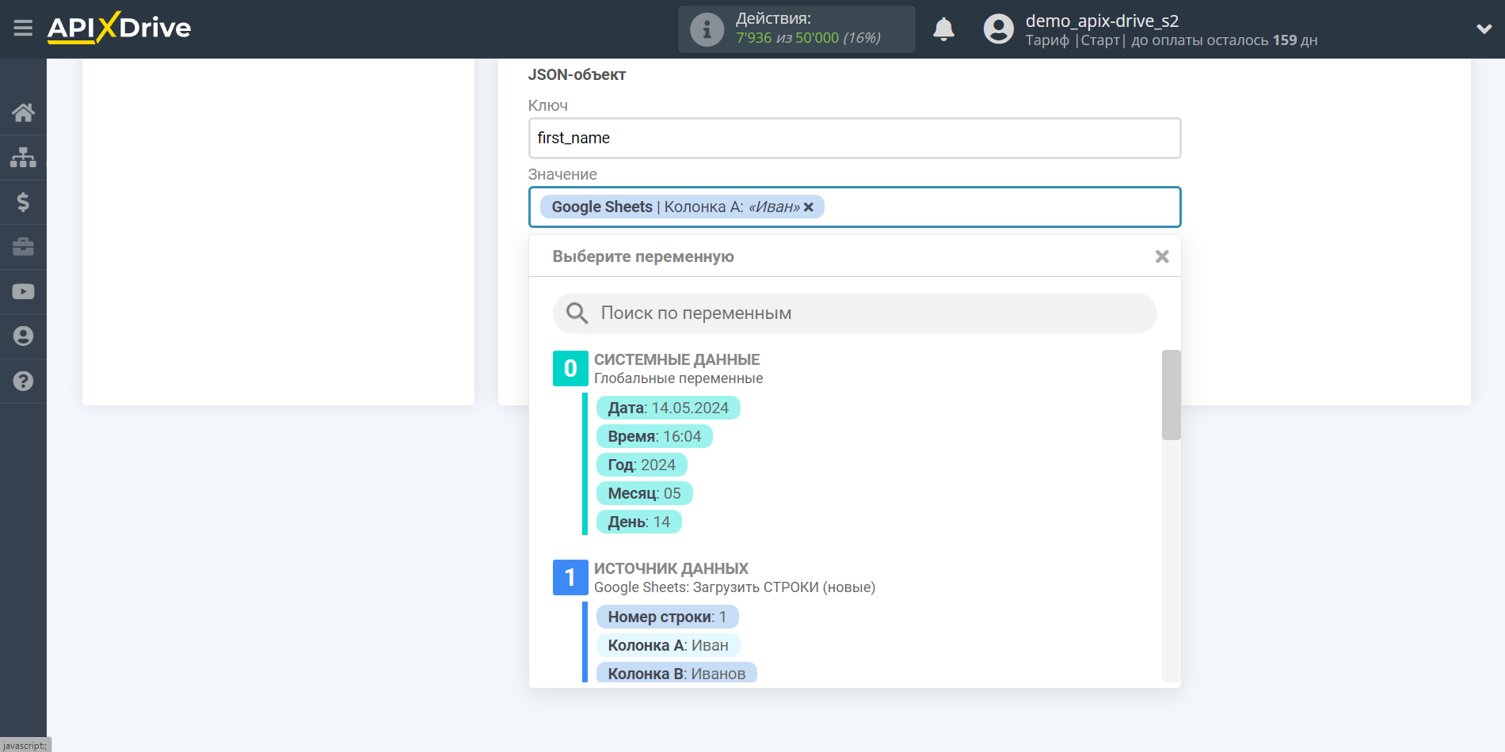This screenshot has height=752, width=1505.
Task: Select the Номер строки: 1 variable
Action: pos(667,617)
